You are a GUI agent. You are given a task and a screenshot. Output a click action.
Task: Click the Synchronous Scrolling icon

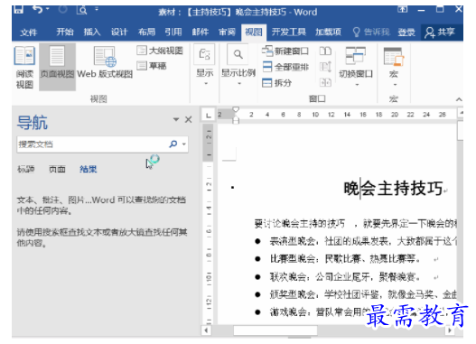click(325, 67)
